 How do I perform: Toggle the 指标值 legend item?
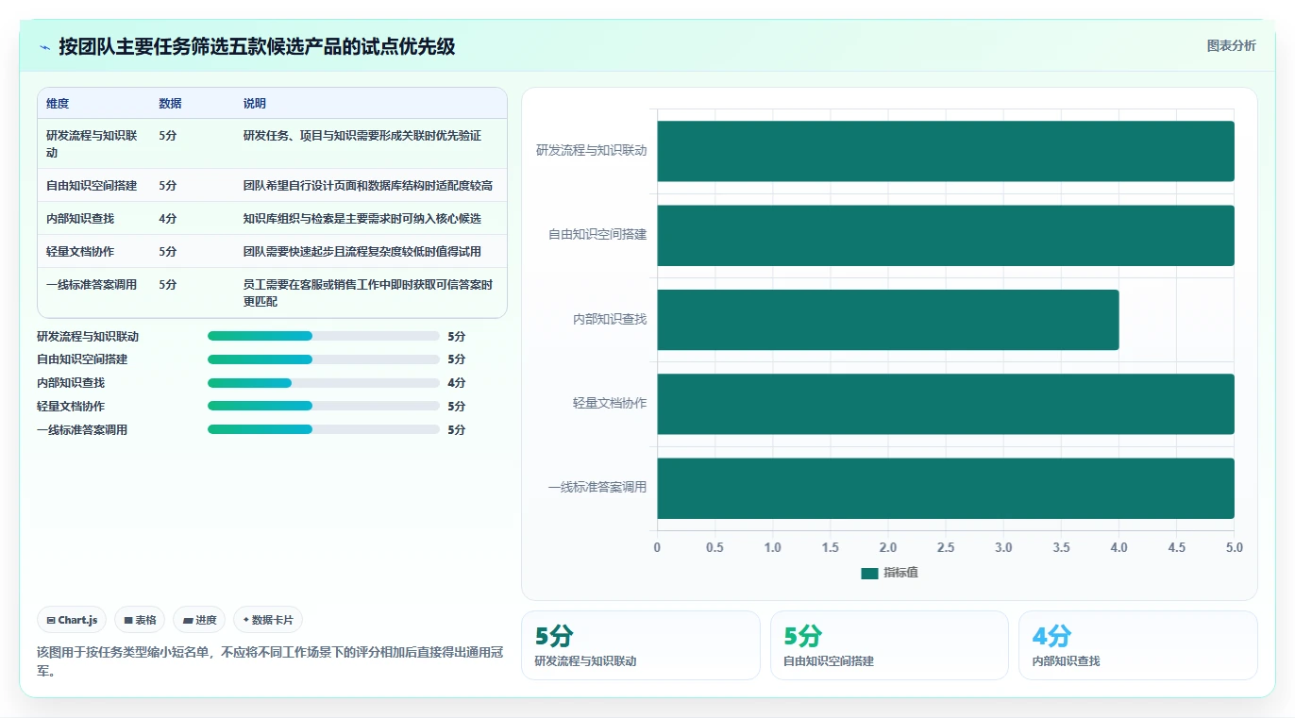(x=889, y=573)
